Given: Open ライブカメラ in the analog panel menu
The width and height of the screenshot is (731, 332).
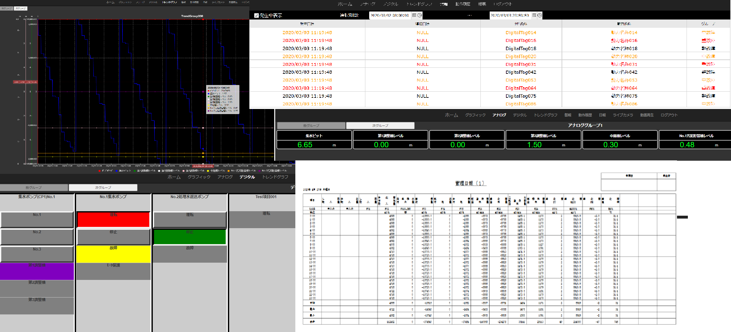Looking at the screenshot, I should point(623,115).
